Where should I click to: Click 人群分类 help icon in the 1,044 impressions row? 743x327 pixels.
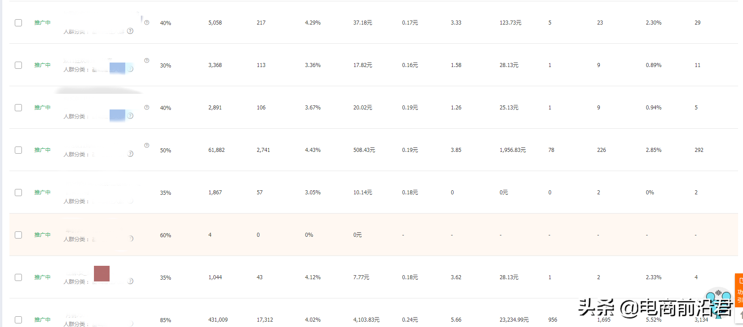point(130,281)
